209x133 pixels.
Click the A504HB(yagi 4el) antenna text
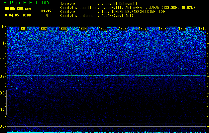tap(117, 16)
